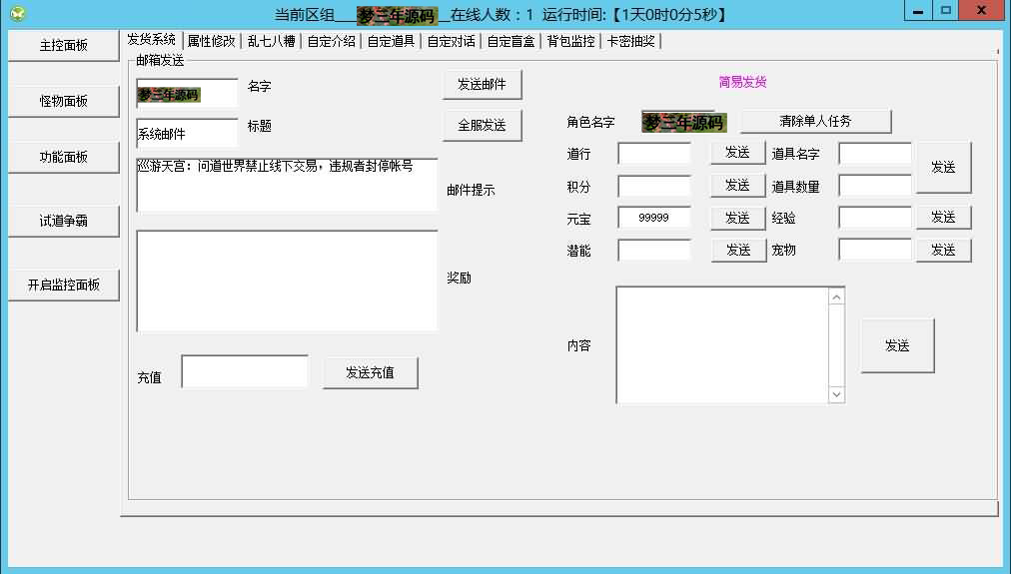1011x574 pixels.
Task: Click the 全服发送 button
Action: (x=483, y=125)
